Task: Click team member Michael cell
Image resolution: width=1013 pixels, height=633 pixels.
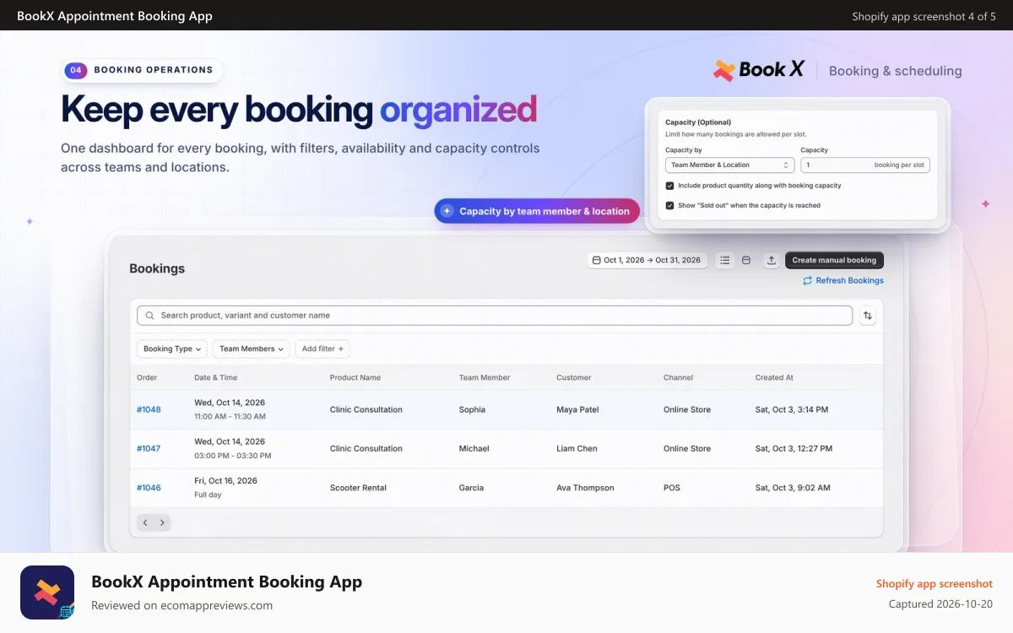Action: click(474, 448)
